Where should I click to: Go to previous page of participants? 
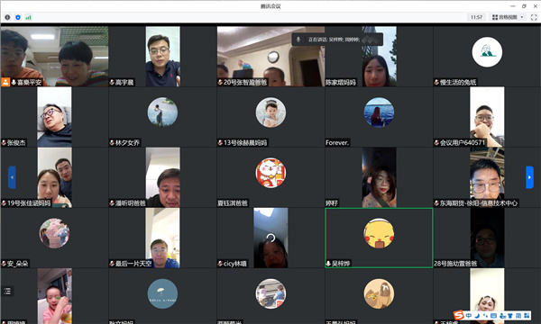[x=12, y=177]
